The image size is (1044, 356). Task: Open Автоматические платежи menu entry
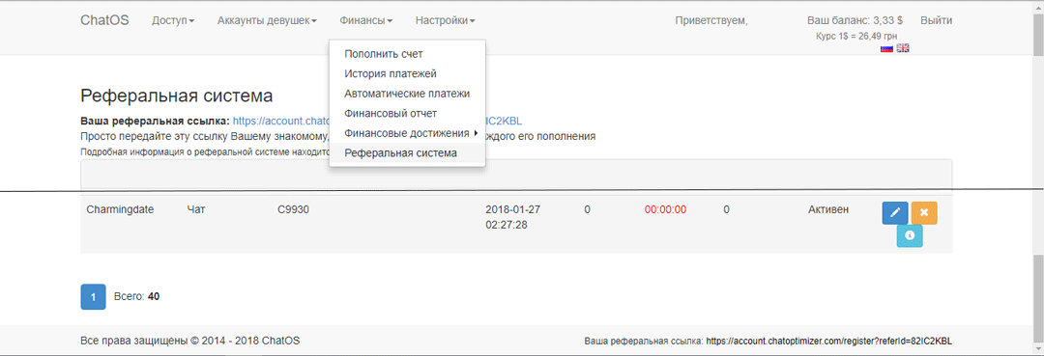408,94
